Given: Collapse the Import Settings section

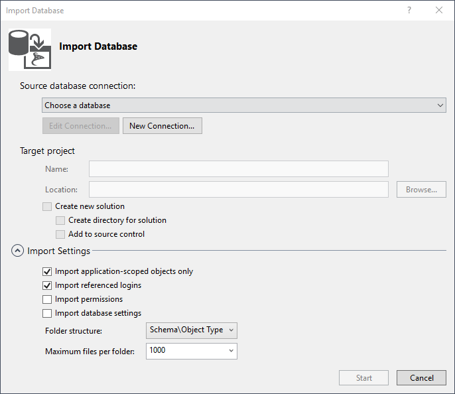Looking at the screenshot, I should (17, 251).
